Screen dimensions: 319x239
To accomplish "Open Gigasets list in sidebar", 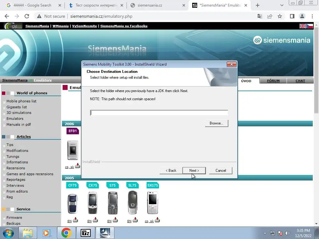I will pyautogui.click(x=17, y=107).
